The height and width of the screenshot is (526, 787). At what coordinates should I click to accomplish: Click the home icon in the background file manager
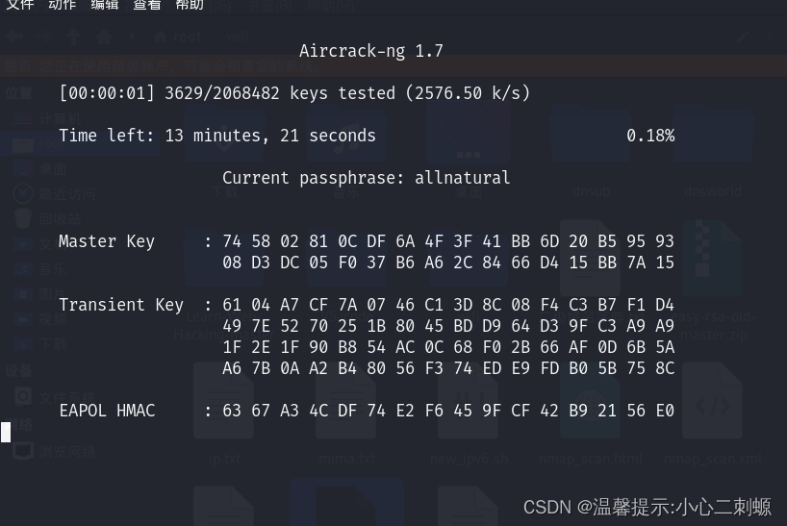(x=104, y=38)
